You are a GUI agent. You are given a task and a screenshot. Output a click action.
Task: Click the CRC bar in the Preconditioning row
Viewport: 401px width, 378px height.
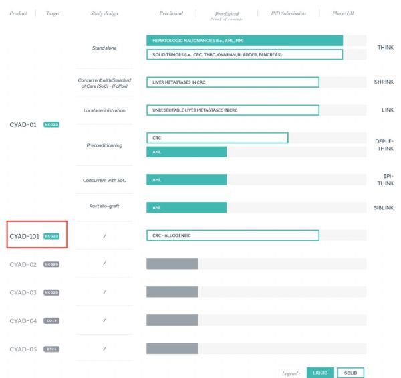pyautogui.click(x=217, y=138)
